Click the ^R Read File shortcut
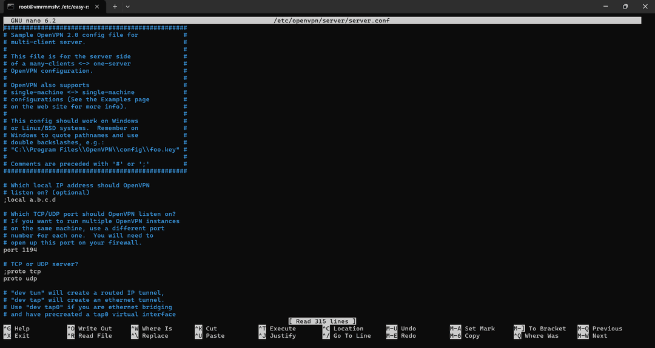Image resolution: width=655 pixels, height=348 pixels. [x=90, y=335]
